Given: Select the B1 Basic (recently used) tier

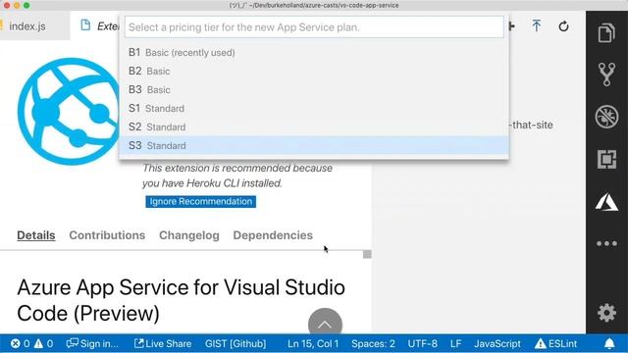Looking at the screenshot, I should [314, 52].
